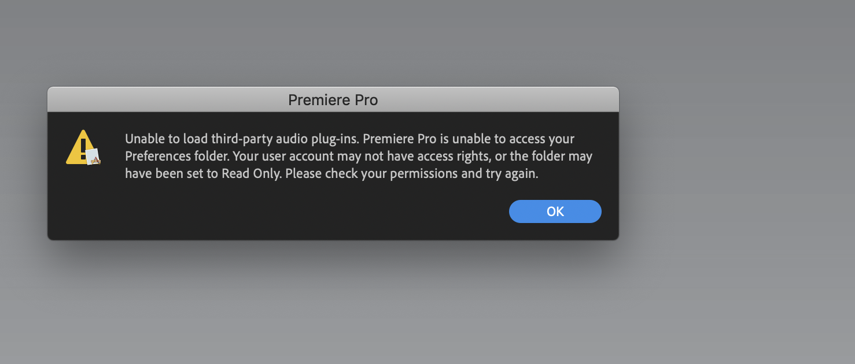
Task: Click the gray background below the dialog
Action: [x=333, y=306]
